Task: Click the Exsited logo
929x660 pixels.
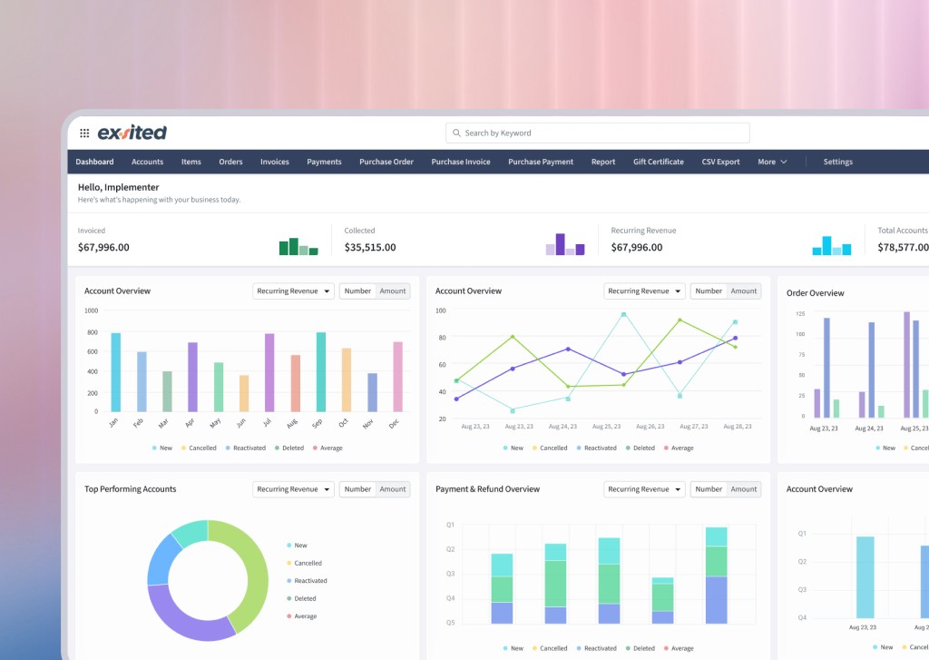Action: 132,133
